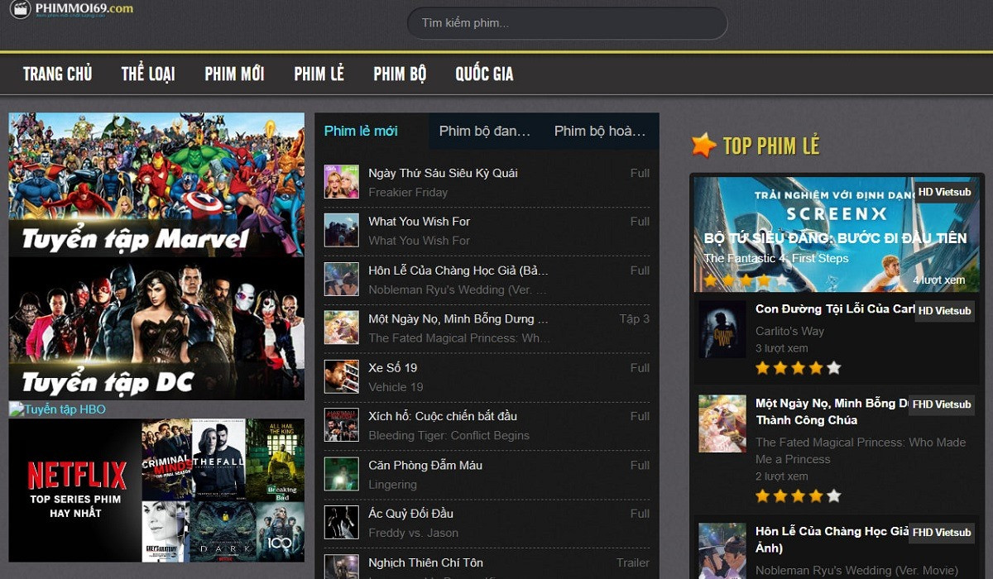Expand the THỂ LOẠI genre menu
The image size is (993, 579).
tap(148, 74)
